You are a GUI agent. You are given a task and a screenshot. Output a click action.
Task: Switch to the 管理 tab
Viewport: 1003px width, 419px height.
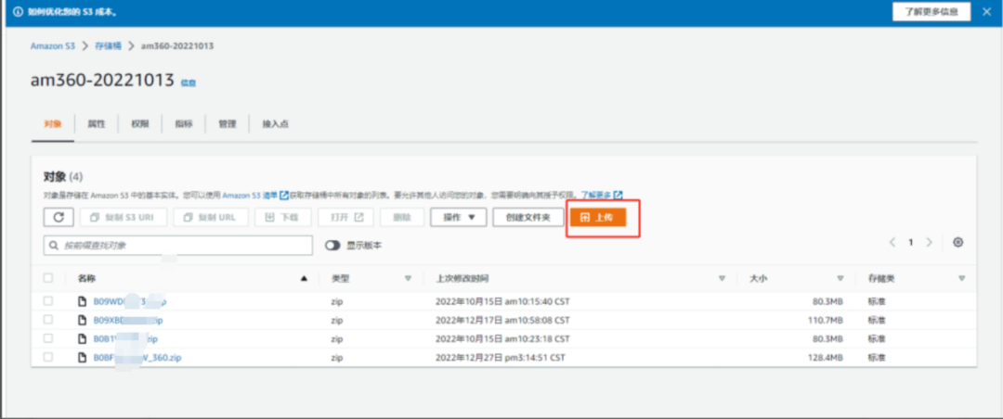click(x=228, y=124)
